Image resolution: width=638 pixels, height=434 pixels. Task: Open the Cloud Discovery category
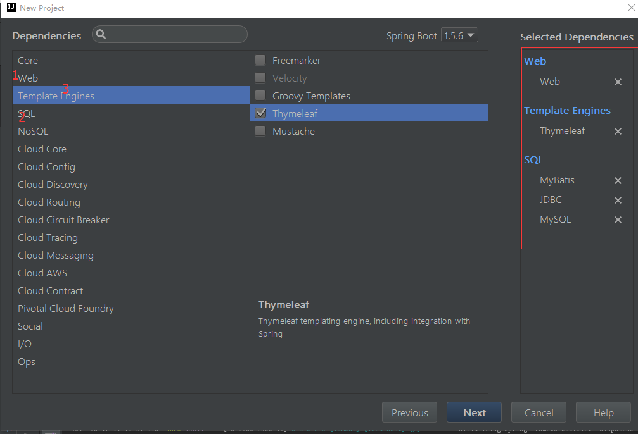tap(131, 185)
